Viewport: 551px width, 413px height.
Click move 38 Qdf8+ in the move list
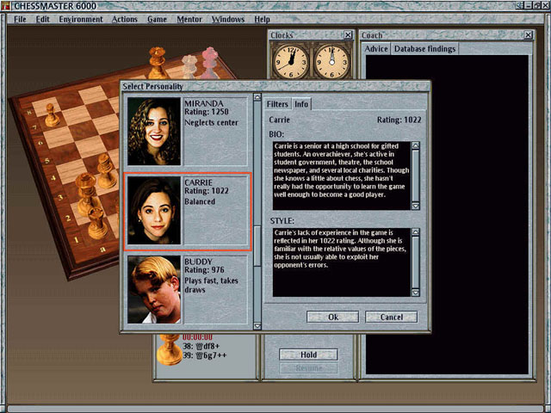[x=201, y=346]
